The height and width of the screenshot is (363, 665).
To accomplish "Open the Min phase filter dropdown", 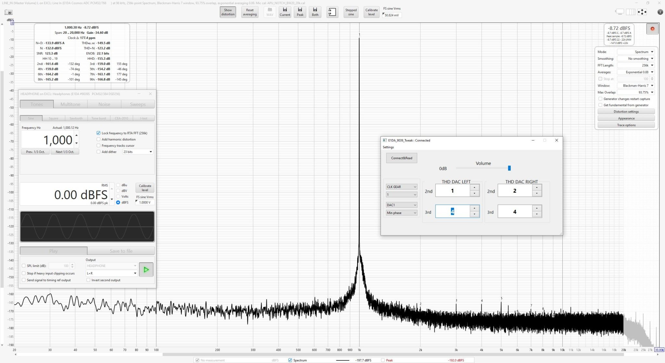I will point(401,213).
